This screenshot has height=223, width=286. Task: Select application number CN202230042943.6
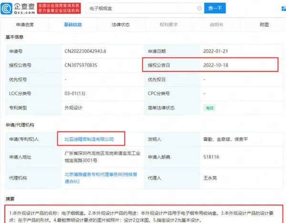85,51
